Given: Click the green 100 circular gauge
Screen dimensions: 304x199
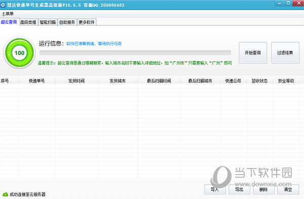Looking at the screenshot, I should tap(20, 53).
